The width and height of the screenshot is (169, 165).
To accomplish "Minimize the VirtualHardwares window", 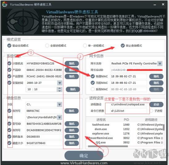I will (155, 5).
